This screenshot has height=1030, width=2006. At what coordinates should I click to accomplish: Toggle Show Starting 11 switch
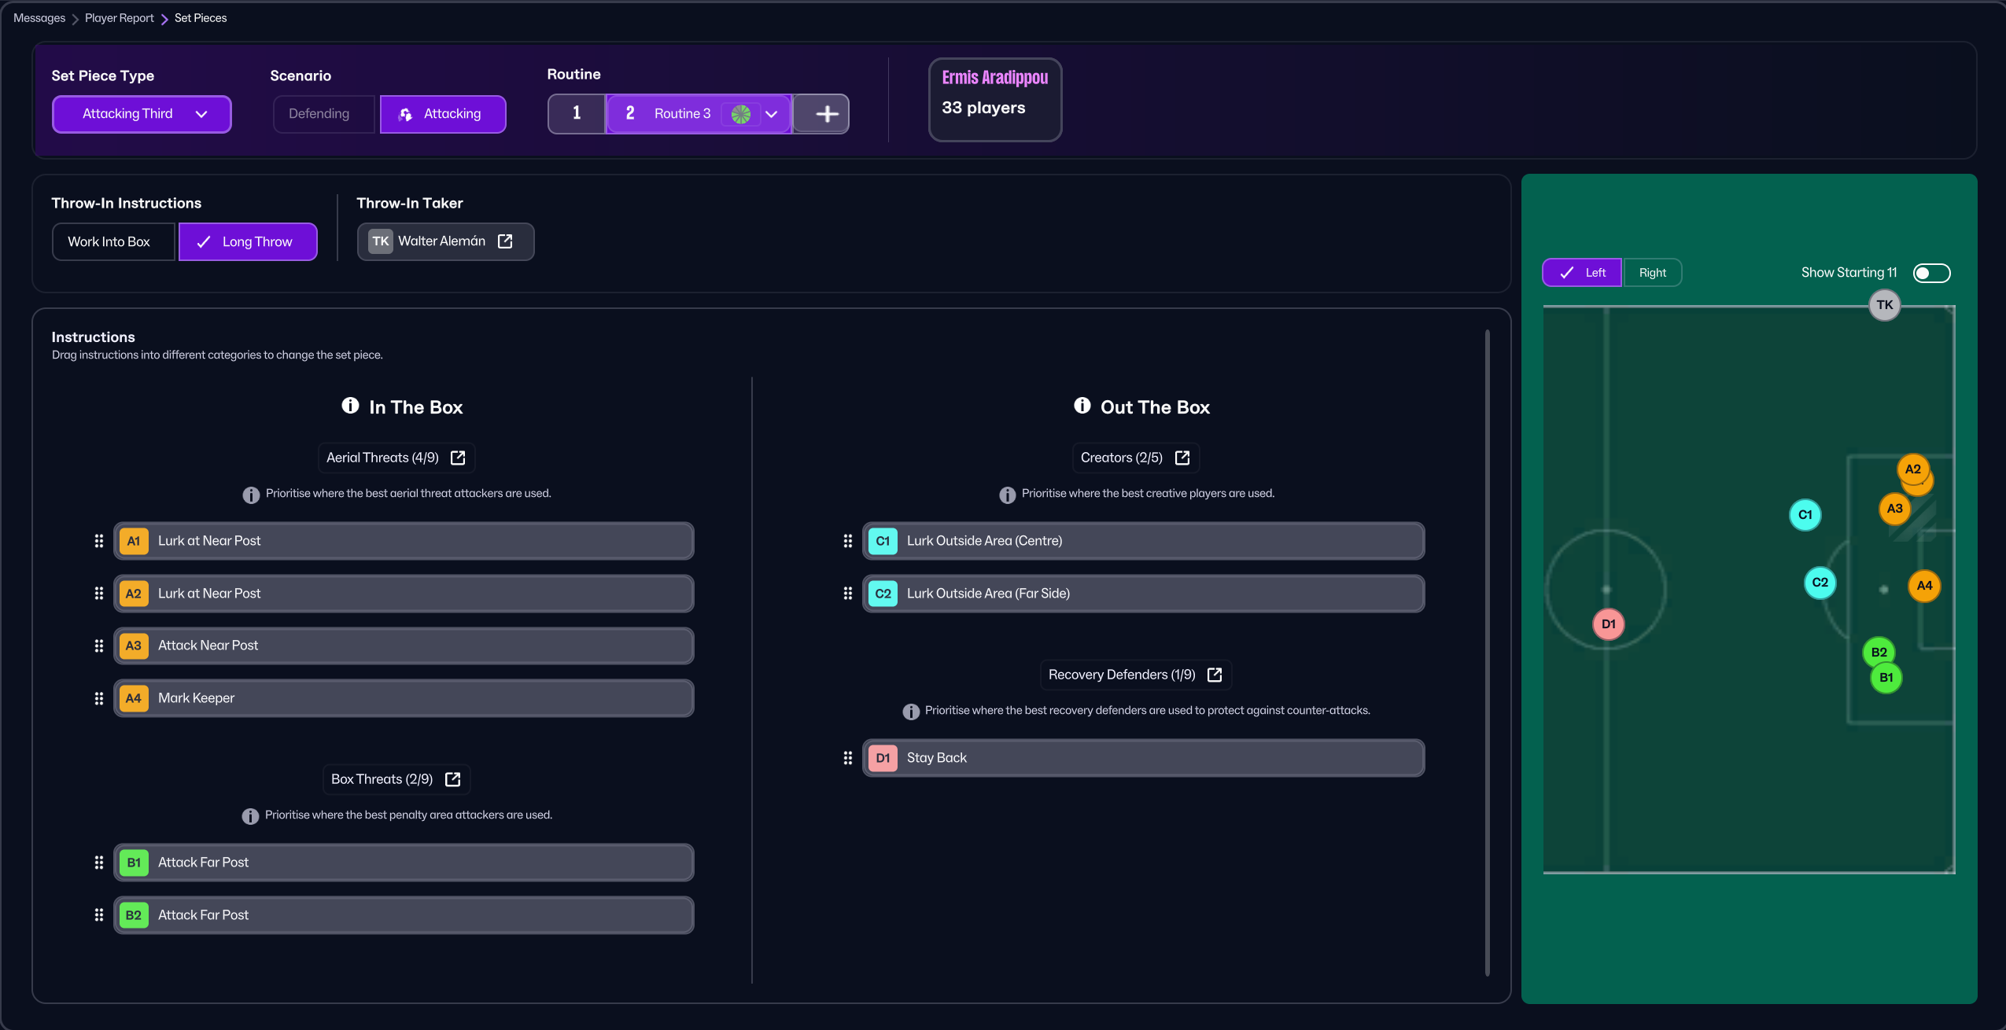pos(1931,273)
